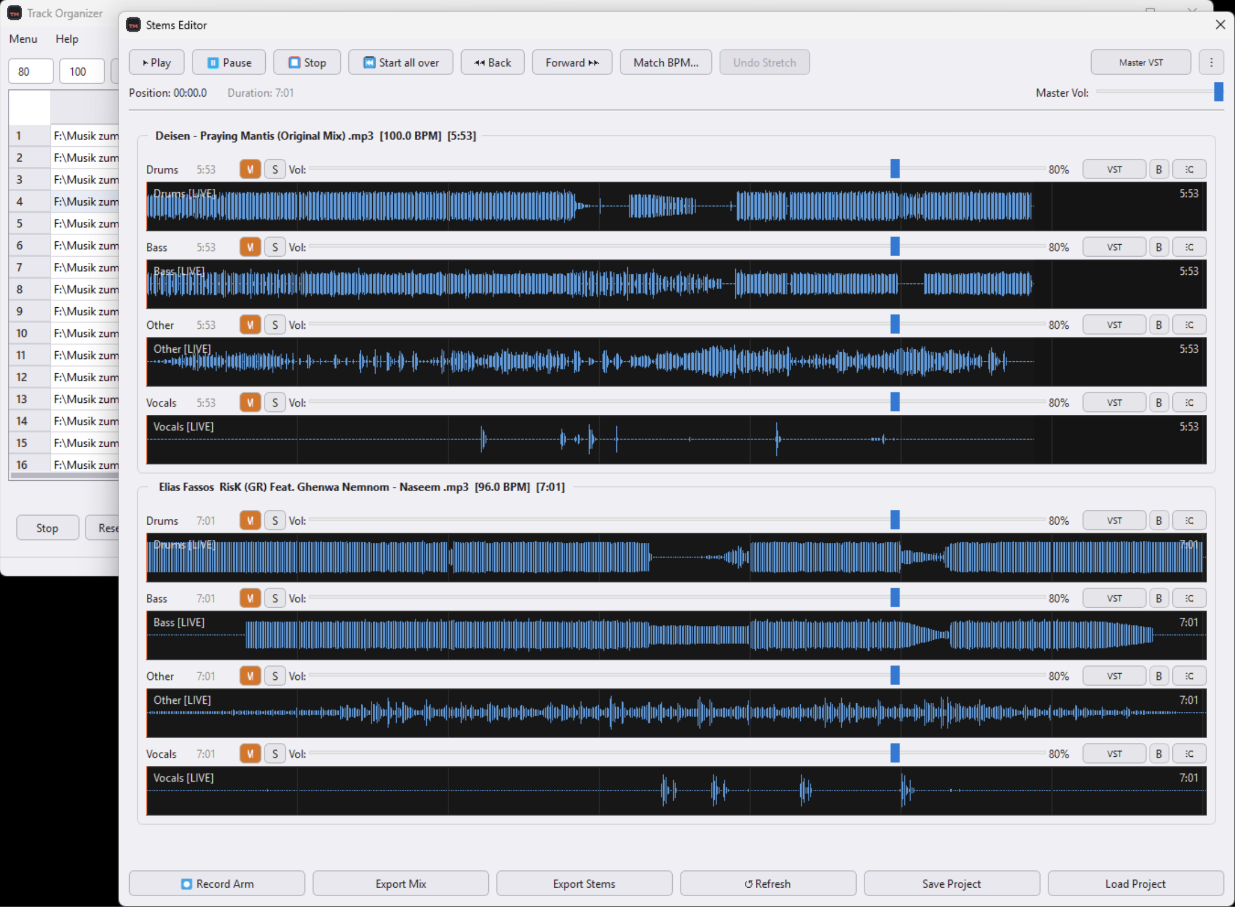Refresh the stems view

click(768, 884)
